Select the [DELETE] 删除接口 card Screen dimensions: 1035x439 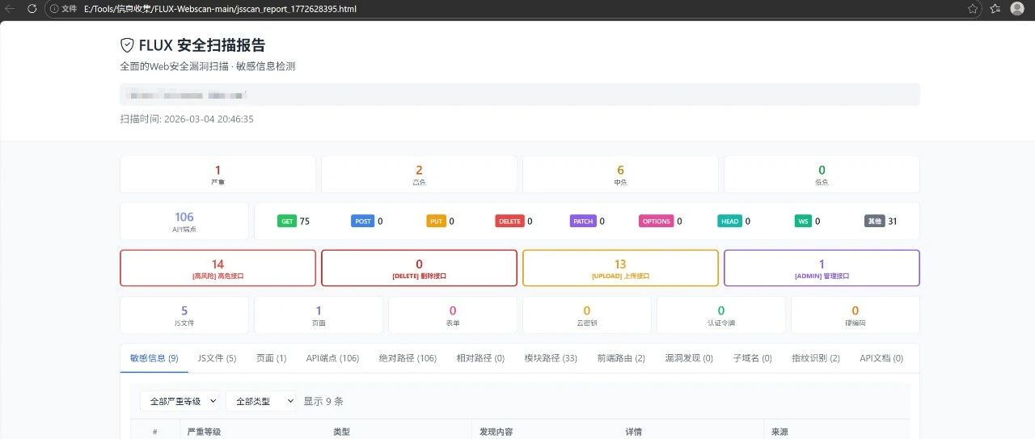[419, 268]
